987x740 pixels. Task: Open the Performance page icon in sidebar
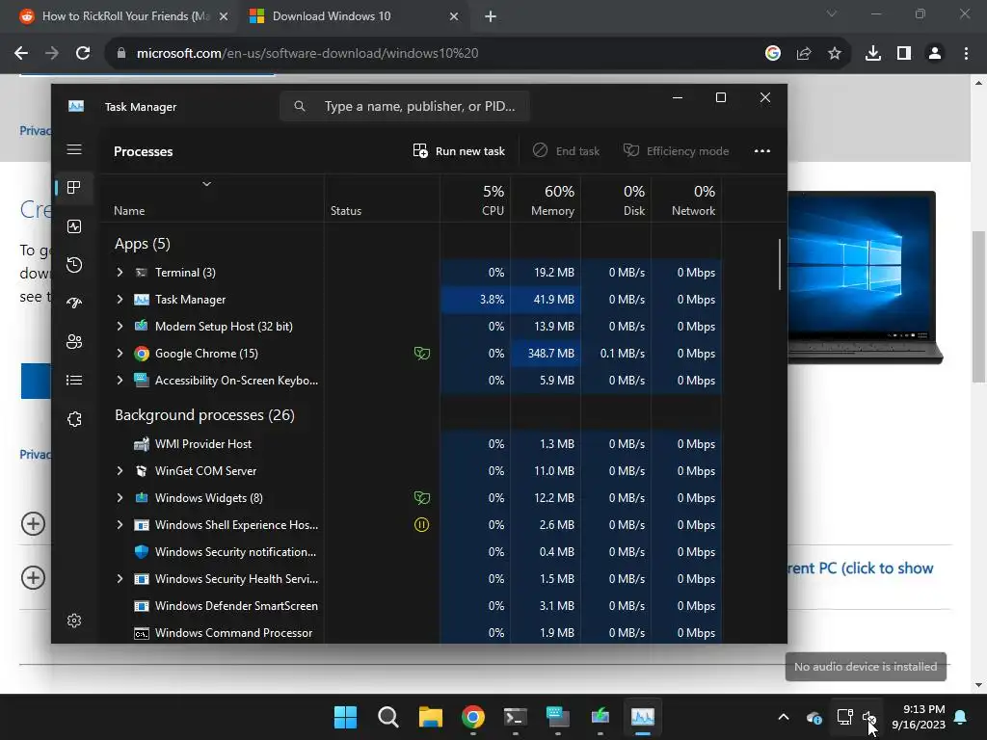[x=74, y=226]
